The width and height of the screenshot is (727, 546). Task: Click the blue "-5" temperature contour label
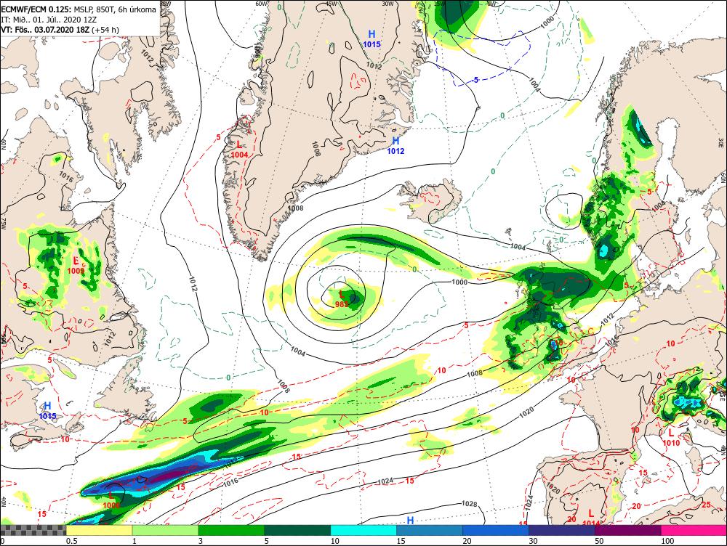pos(475,80)
